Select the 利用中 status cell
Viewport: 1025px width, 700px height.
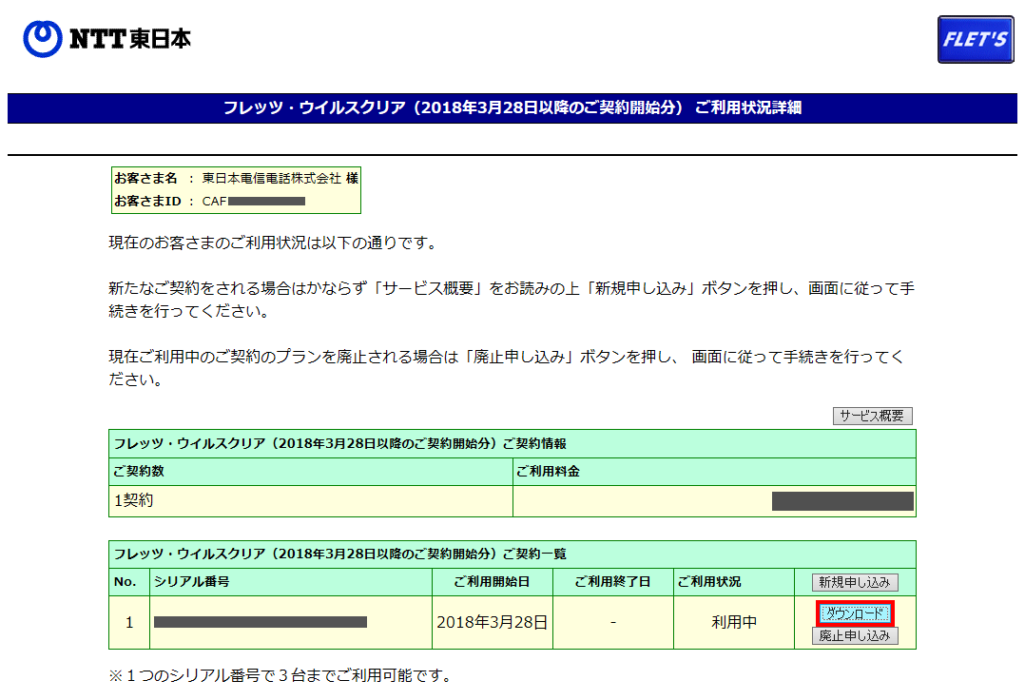point(733,622)
